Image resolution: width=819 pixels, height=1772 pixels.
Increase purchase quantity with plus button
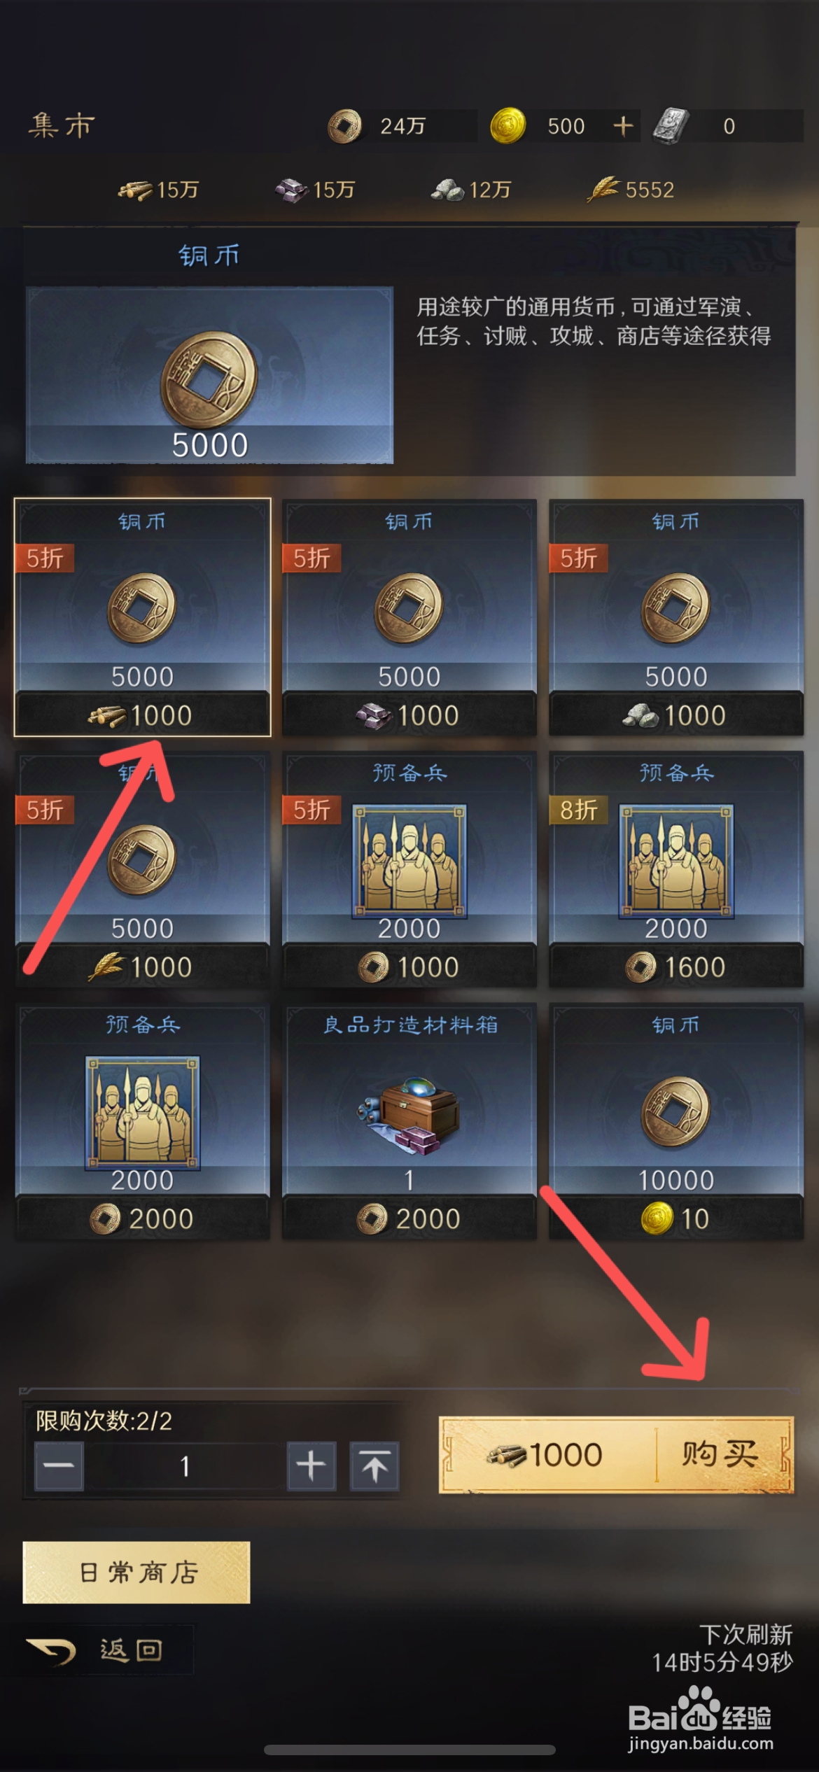(311, 1465)
